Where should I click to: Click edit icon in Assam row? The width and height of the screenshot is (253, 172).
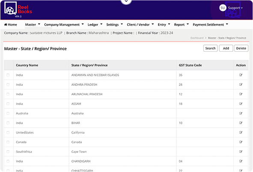tap(241, 104)
